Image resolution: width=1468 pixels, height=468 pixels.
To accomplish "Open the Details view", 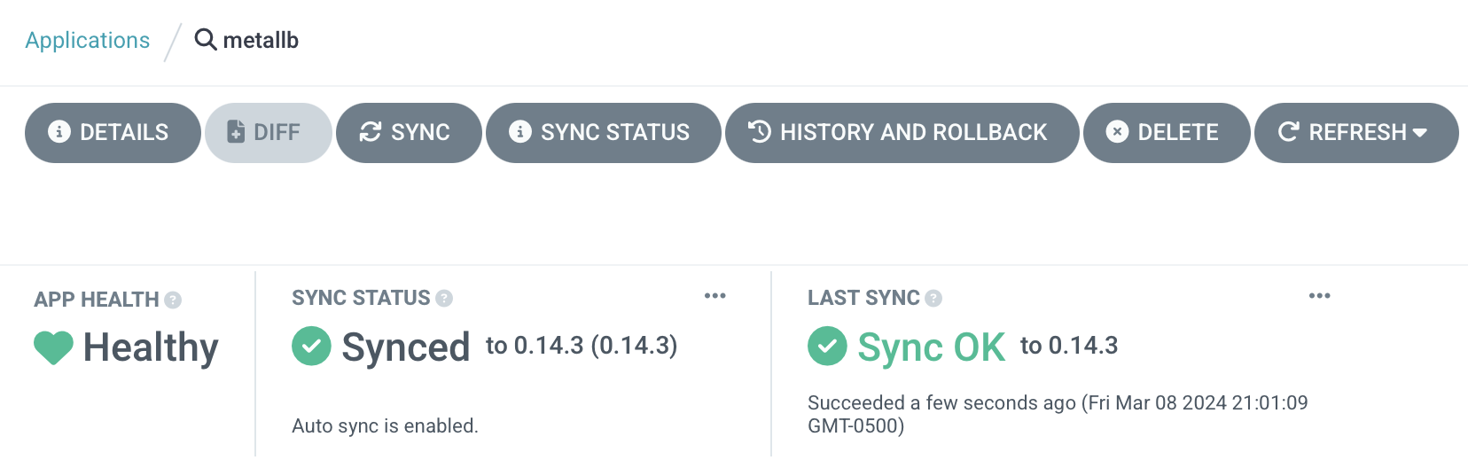I will (113, 133).
